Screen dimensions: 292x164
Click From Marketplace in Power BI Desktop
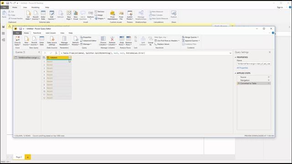[x=113, y=15]
